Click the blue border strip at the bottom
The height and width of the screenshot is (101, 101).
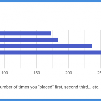pos(50,100)
